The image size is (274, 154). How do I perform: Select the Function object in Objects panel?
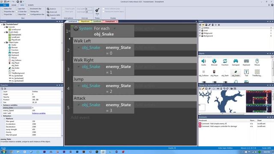(x=225, y=62)
